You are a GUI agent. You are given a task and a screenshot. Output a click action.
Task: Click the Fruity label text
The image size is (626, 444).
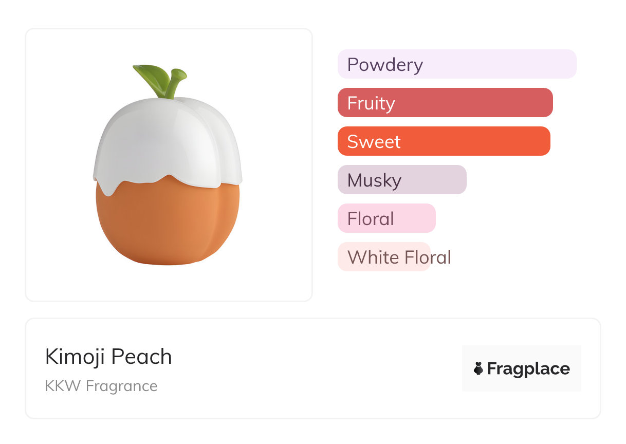[371, 103]
